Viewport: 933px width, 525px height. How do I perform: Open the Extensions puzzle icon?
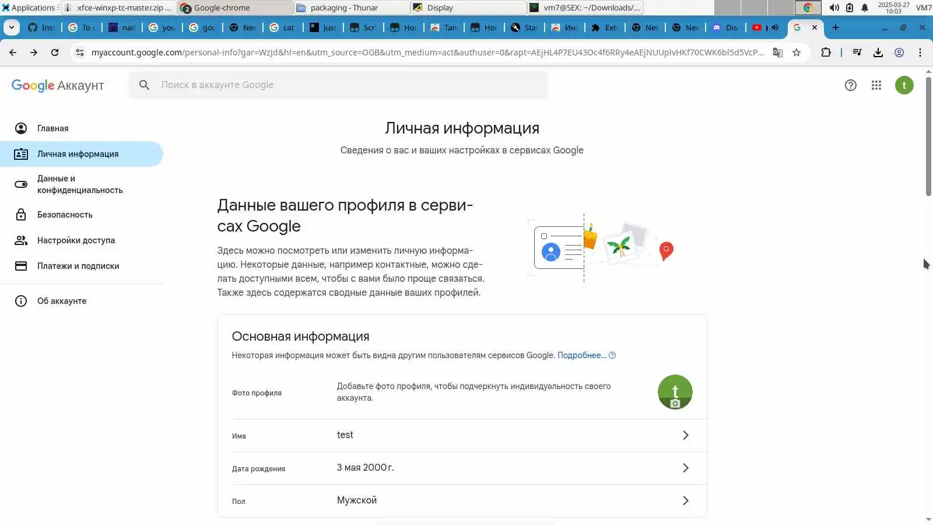pyautogui.click(x=826, y=52)
